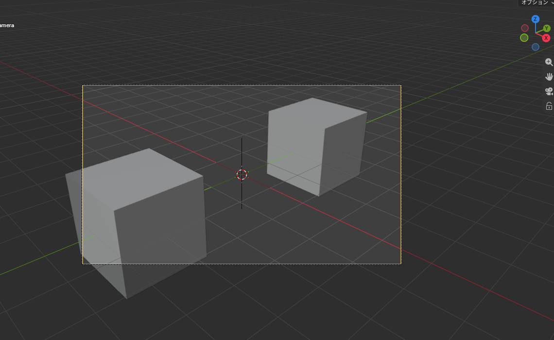The image size is (554, 340).
Task: Open the オプション dropdown
Action: coord(537,3)
